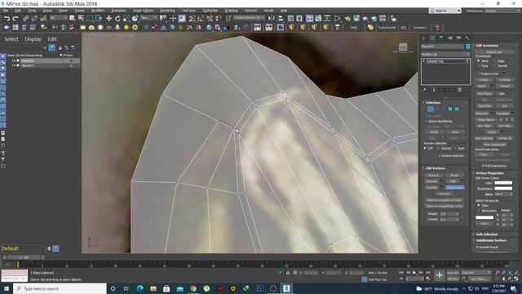Screen dimensions: 522x294
Task: Select Preview Selection SubObj radio button
Action: [439, 148]
